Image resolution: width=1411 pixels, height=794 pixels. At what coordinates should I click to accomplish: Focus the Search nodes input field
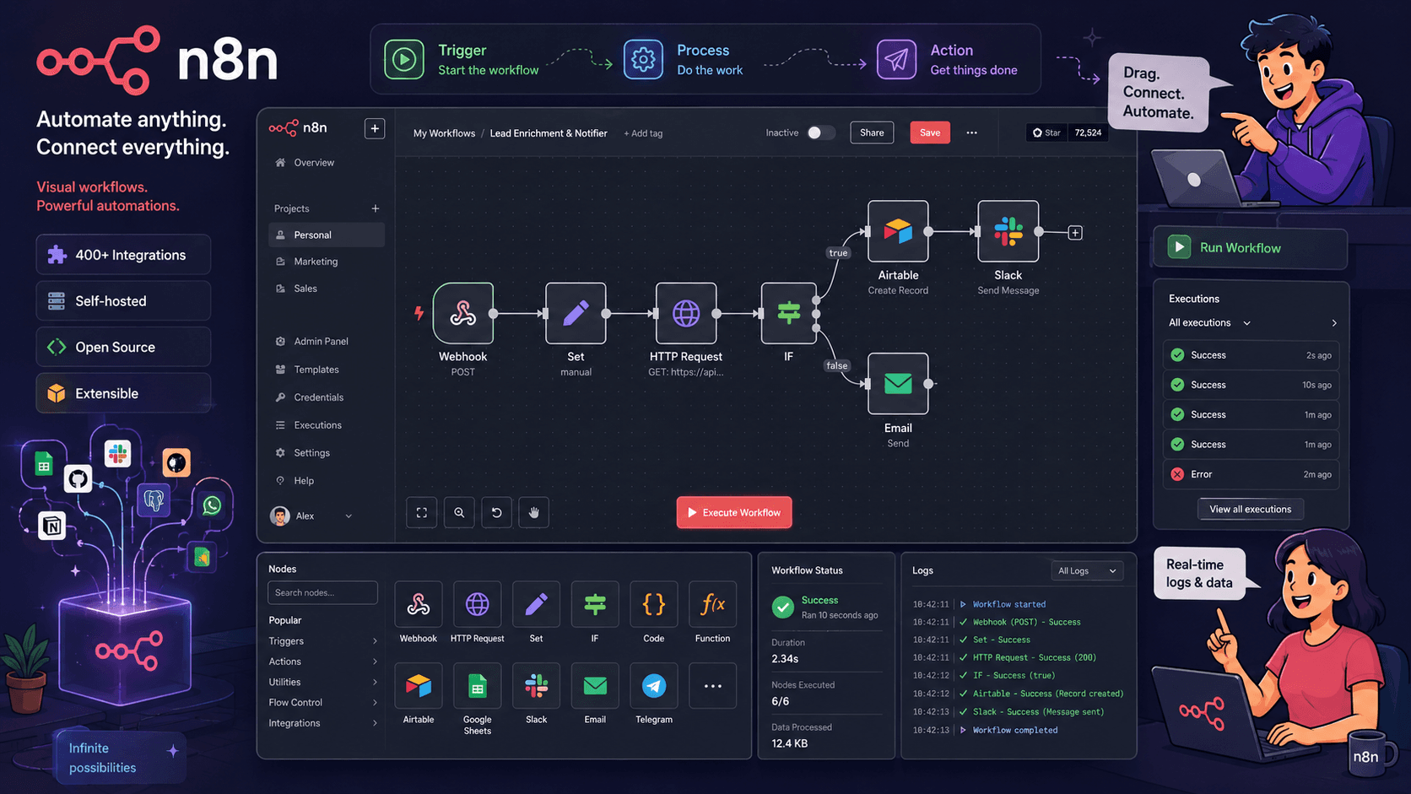coord(322,592)
